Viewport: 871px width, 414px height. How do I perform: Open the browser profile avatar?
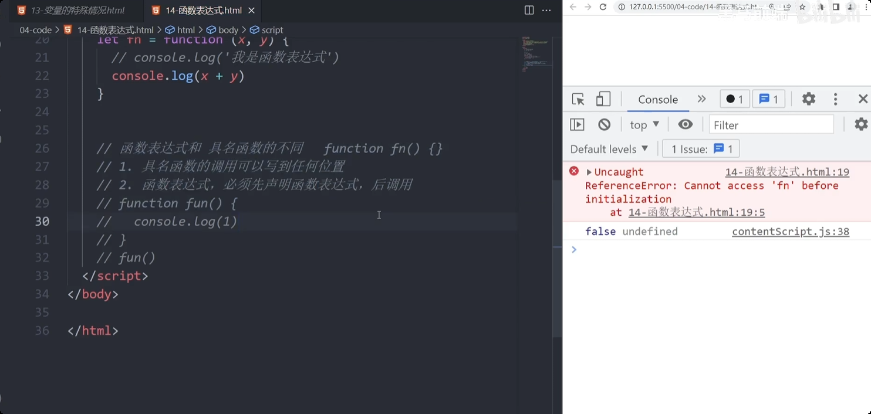tap(850, 7)
